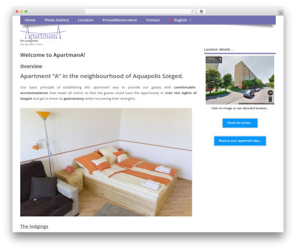
Task: Open the Photo Gallery page
Action: coord(57,20)
